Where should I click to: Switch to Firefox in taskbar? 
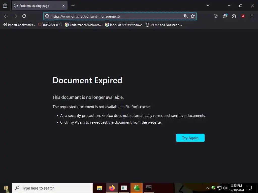click(x=112, y=188)
